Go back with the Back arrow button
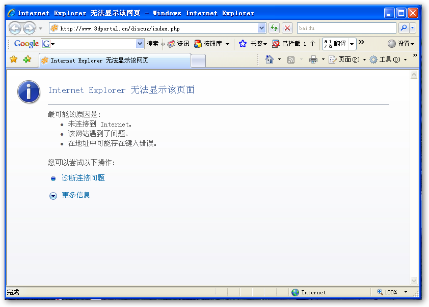The width and height of the screenshot is (429, 307). click(15, 28)
